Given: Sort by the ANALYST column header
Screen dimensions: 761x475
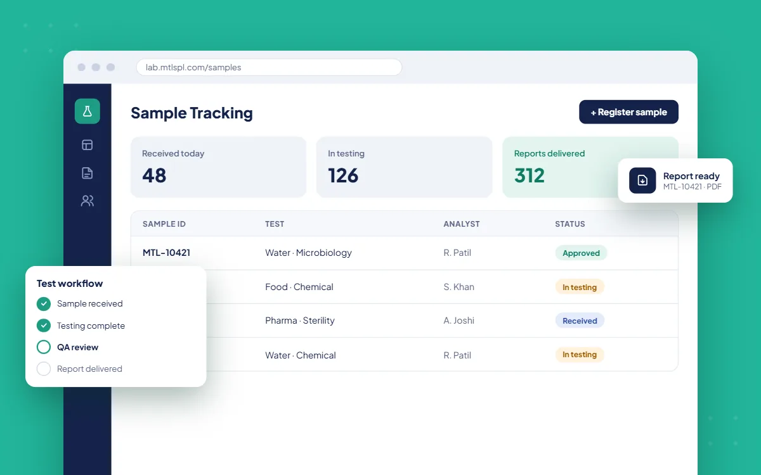Looking at the screenshot, I should 462,224.
